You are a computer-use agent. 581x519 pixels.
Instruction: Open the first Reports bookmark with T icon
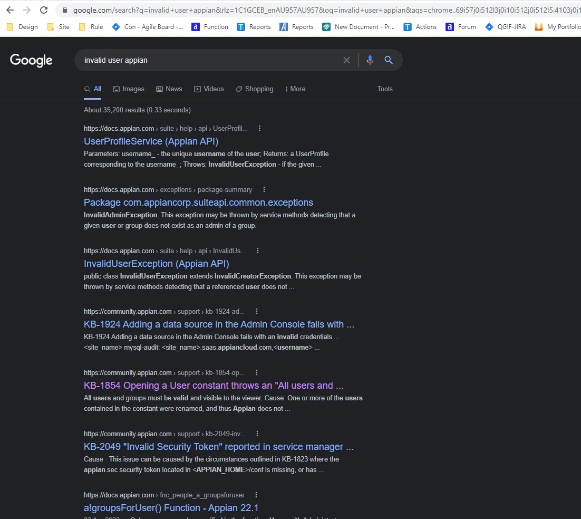coord(254,27)
